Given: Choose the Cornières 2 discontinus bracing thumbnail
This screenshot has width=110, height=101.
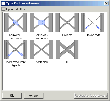Looking at the screenshot, I should pyautogui.click(x=41, y=23).
